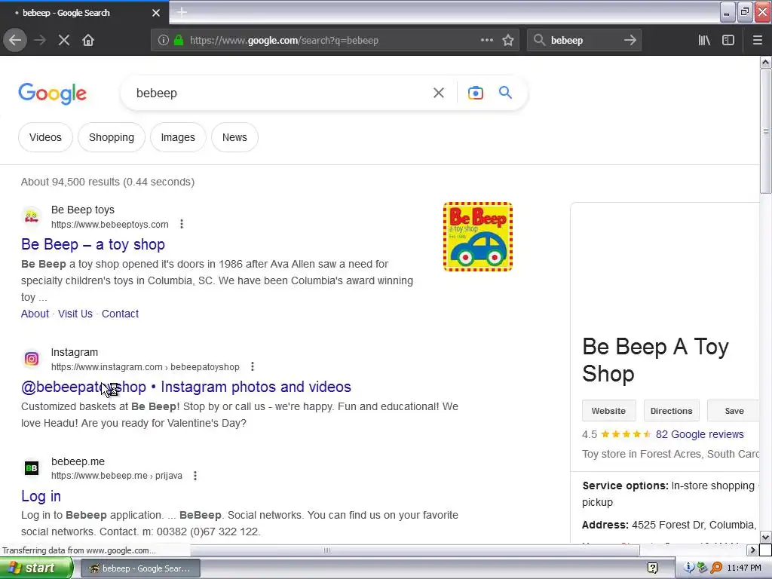Click the magnifier icon in Firefox search box
This screenshot has height=579, width=772.
540,41
